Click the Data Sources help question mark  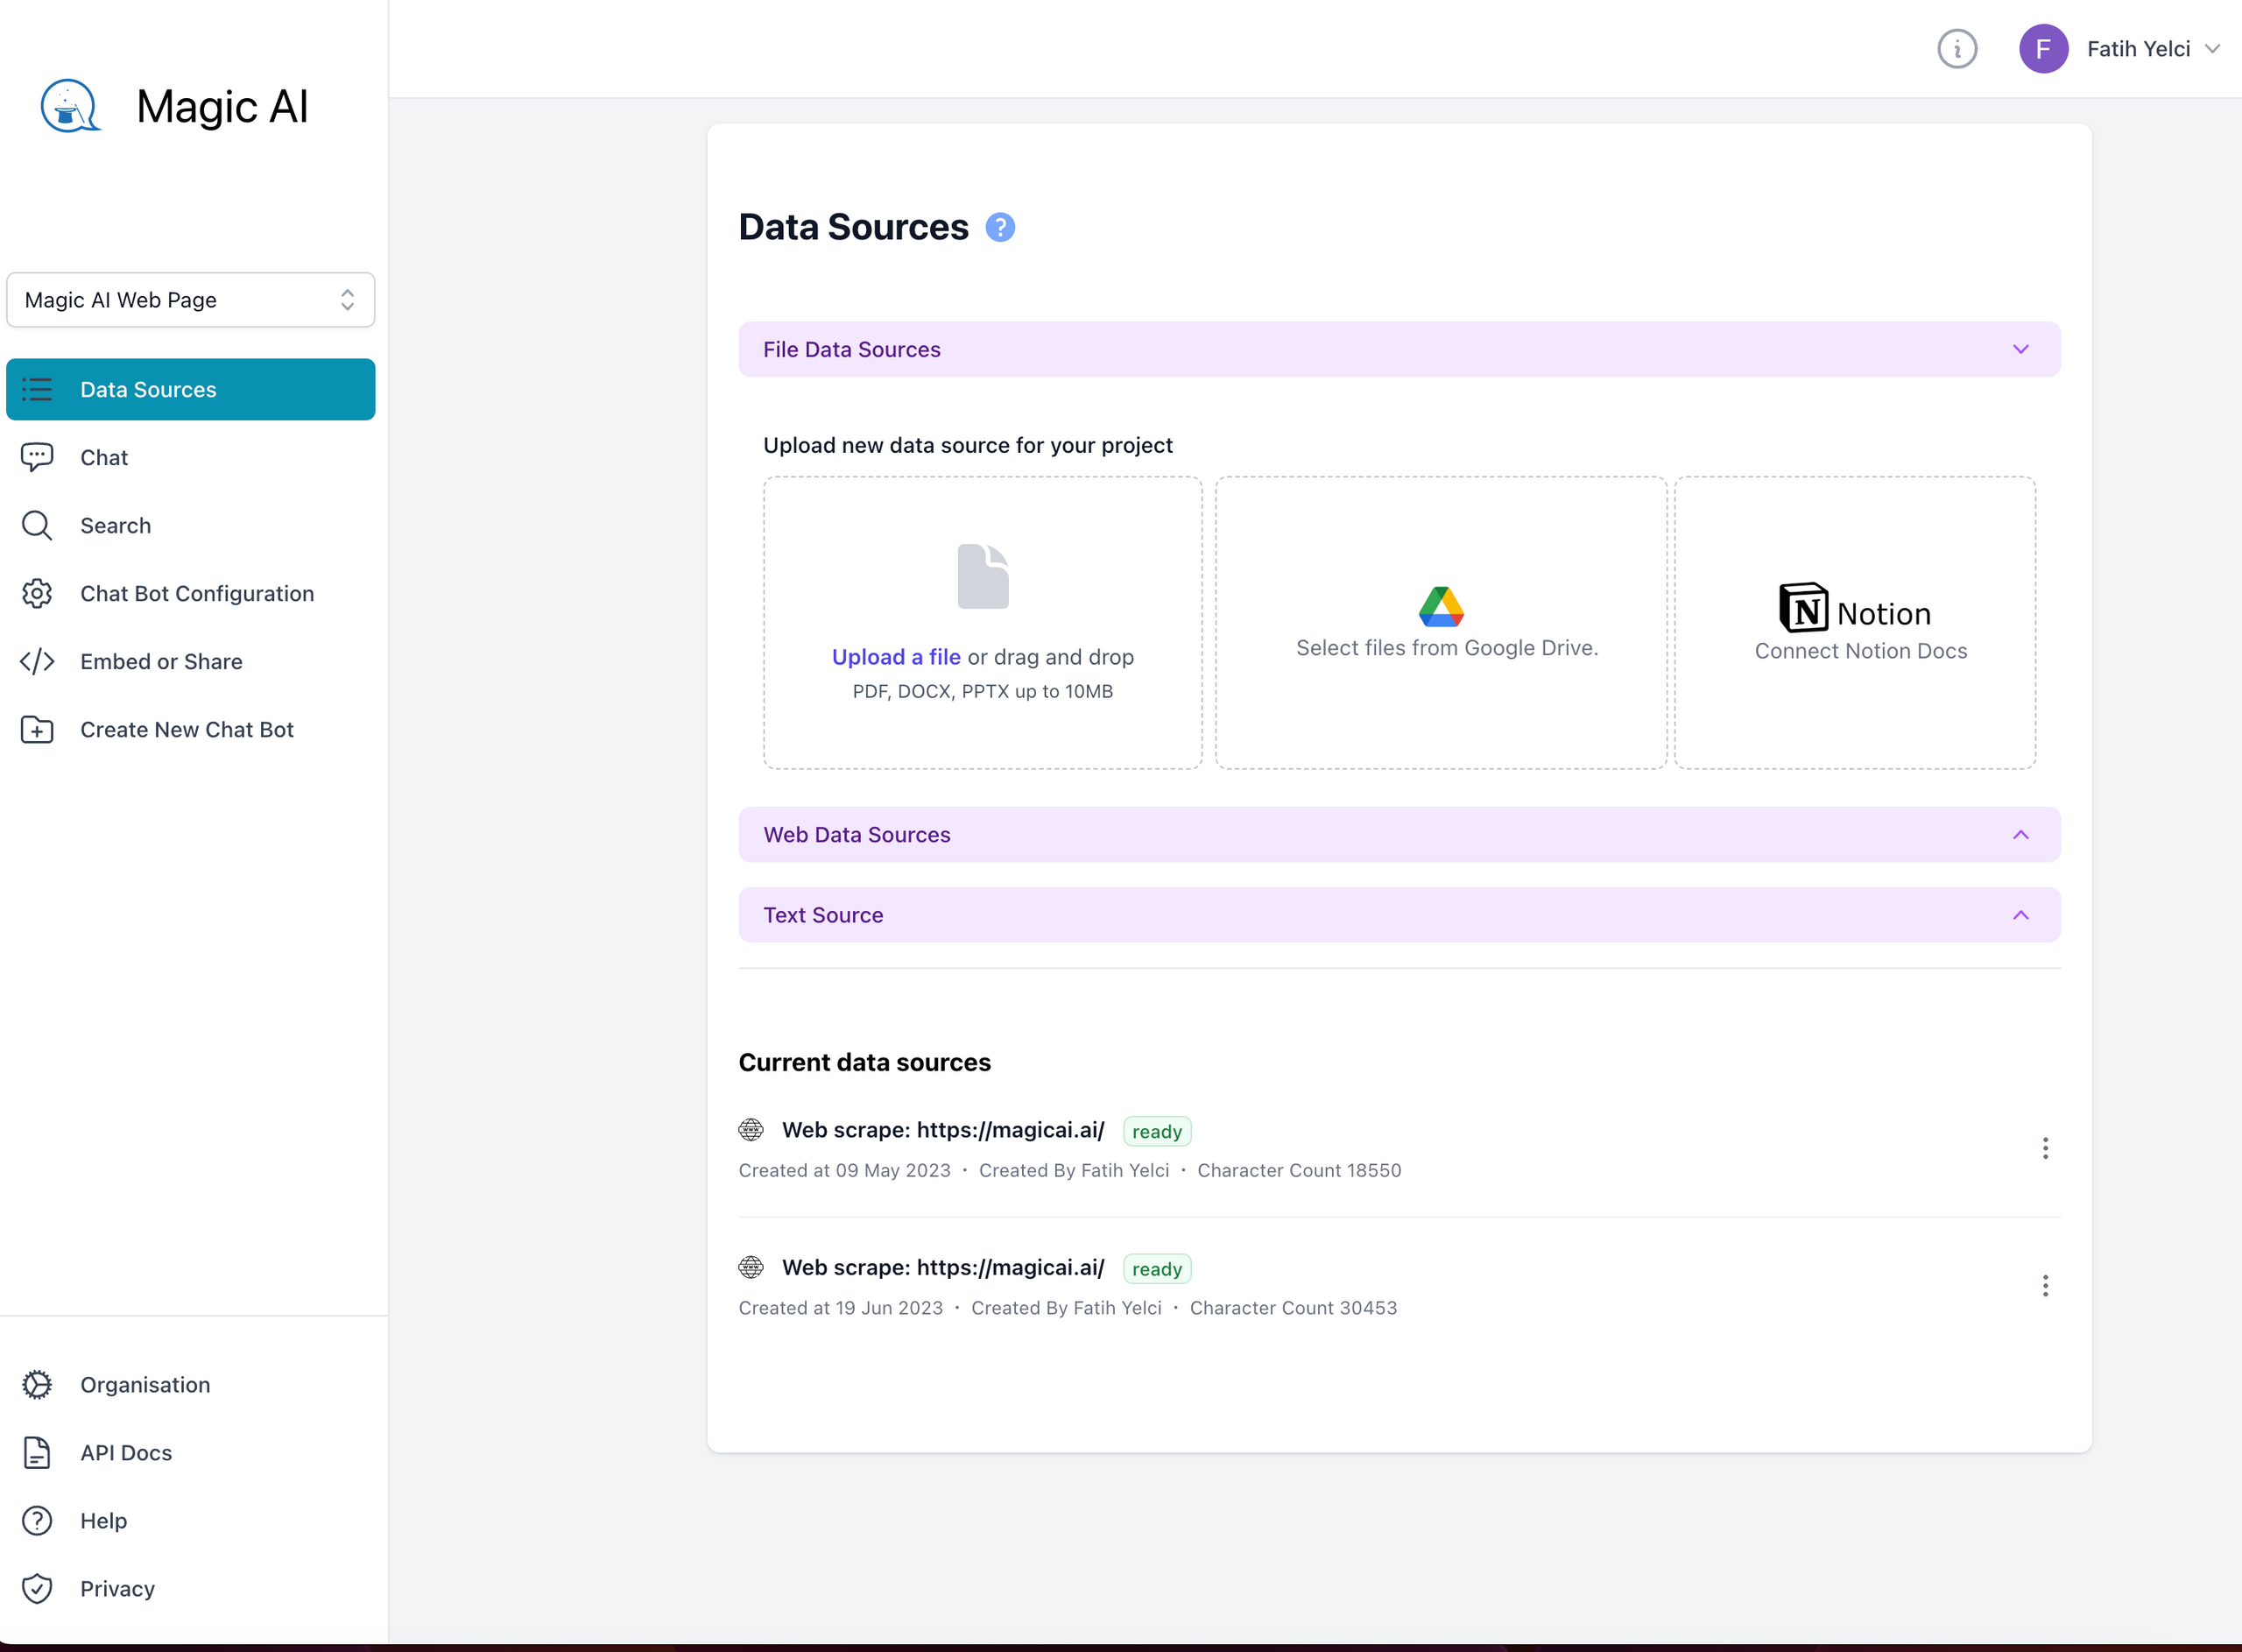pos(999,227)
